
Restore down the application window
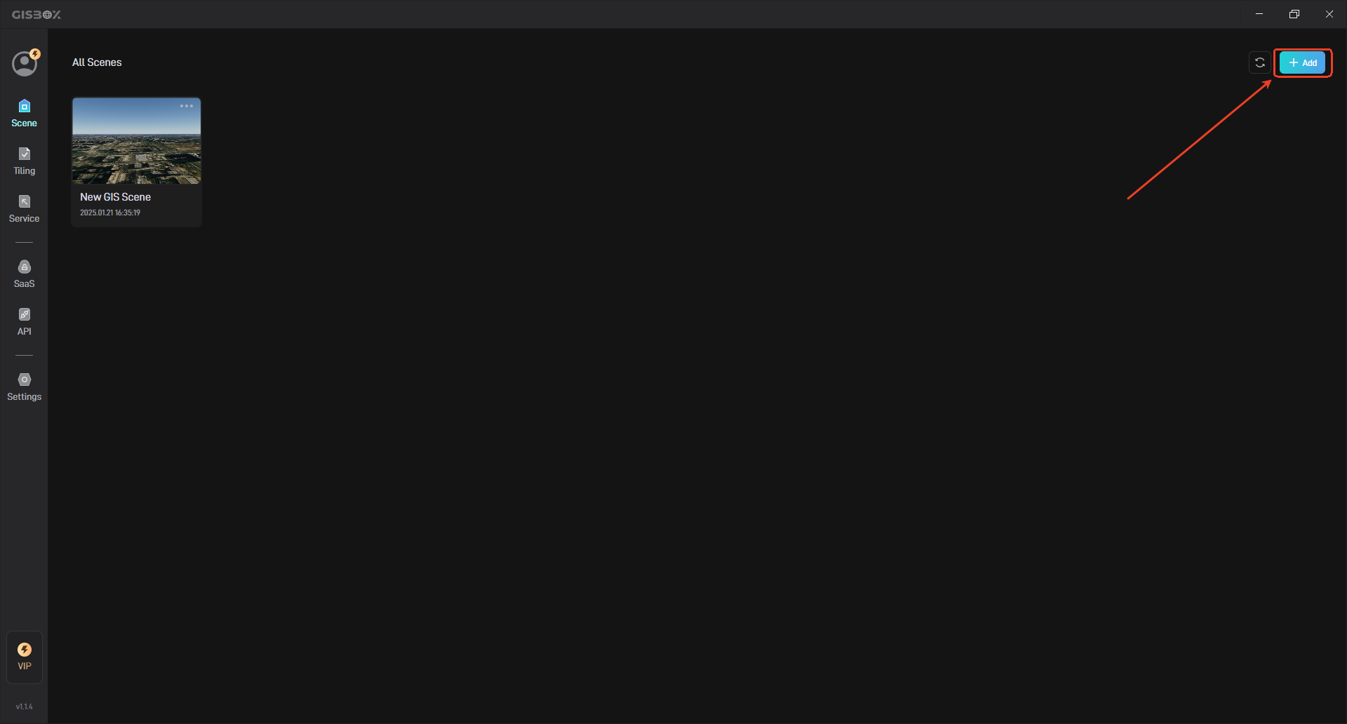pyautogui.click(x=1294, y=14)
